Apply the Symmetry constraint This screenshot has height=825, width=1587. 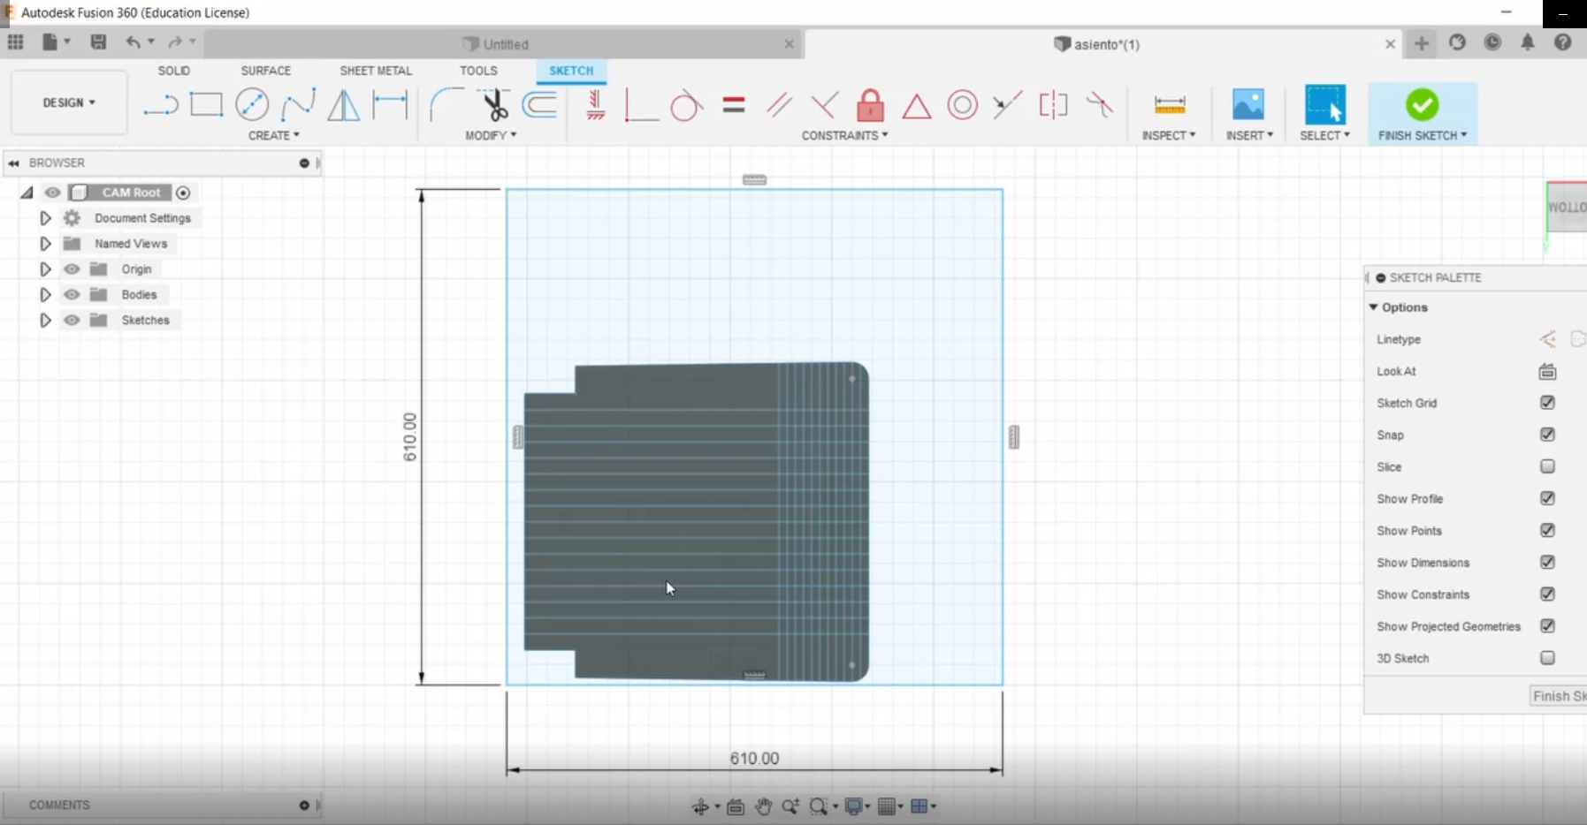click(x=1053, y=105)
